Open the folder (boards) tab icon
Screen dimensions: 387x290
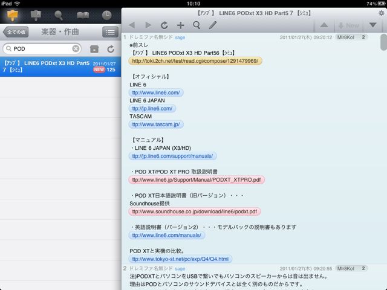12,15
